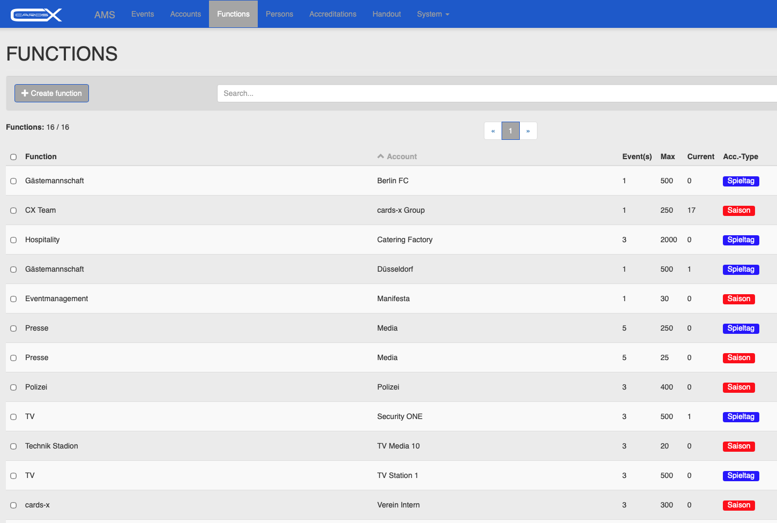Click Berlin FC account cell

(393, 181)
